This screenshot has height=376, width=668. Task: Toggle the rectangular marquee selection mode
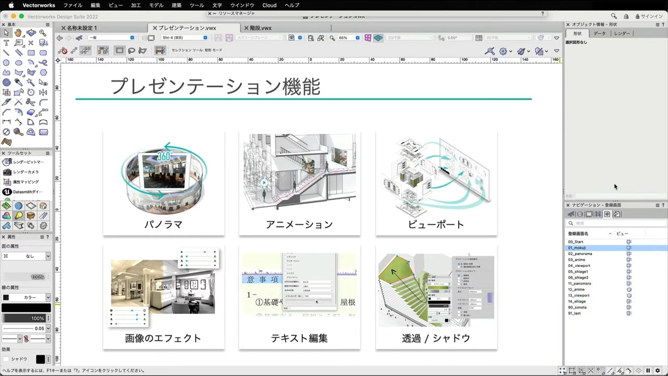(120, 51)
